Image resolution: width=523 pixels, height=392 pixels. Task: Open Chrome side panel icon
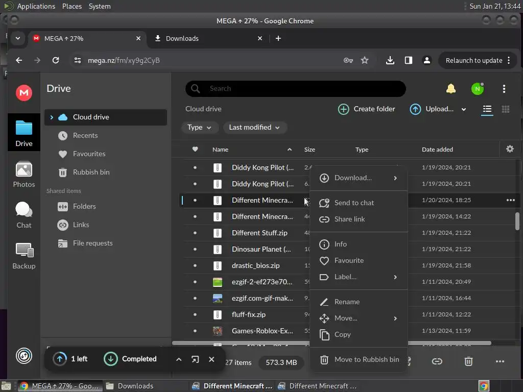[408, 60]
